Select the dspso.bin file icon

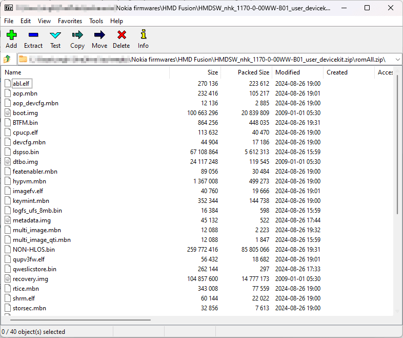tap(8, 152)
